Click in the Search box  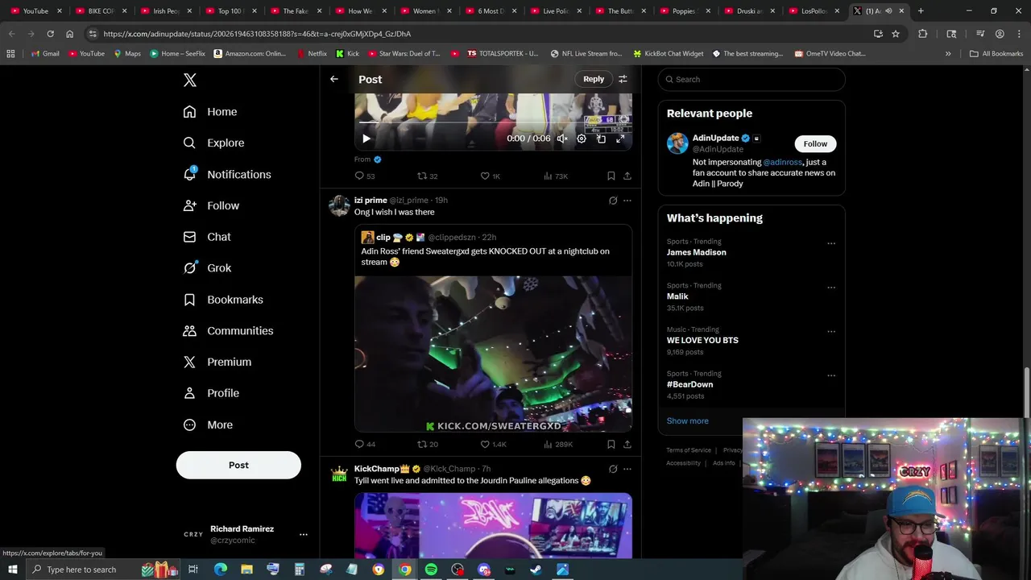click(752, 79)
